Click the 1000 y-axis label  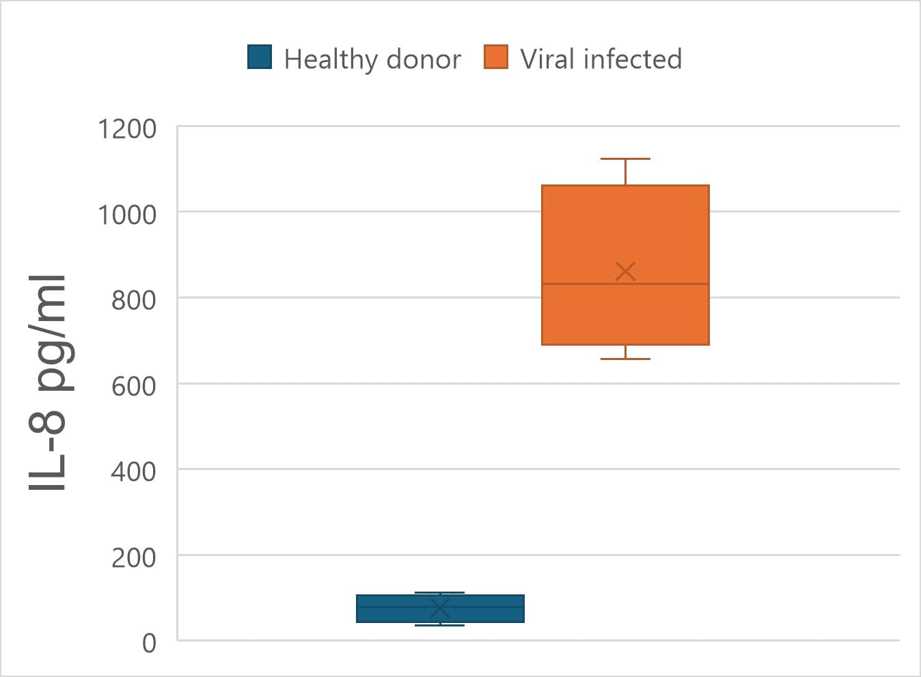point(127,215)
